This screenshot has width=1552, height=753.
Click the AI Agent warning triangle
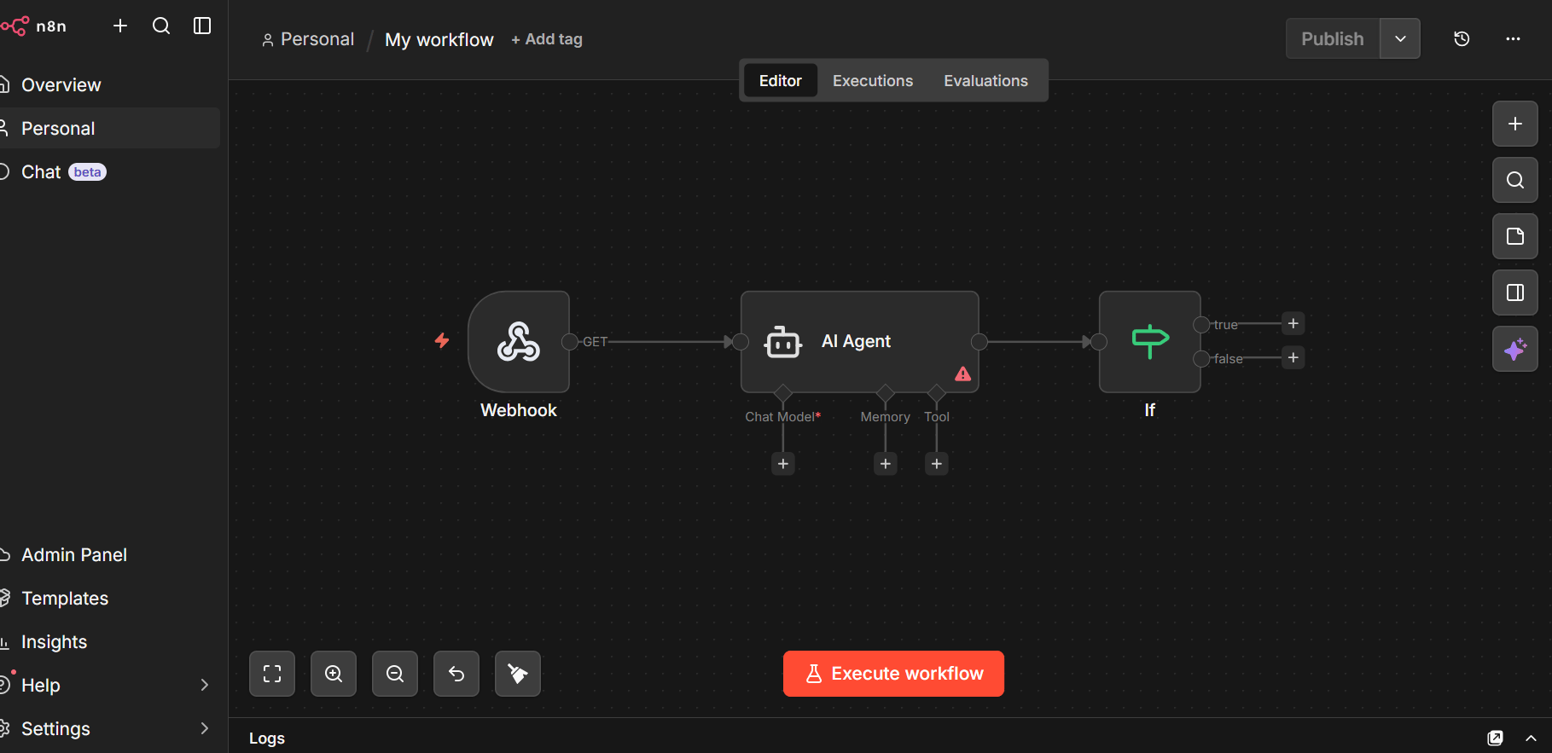coord(963,374)
